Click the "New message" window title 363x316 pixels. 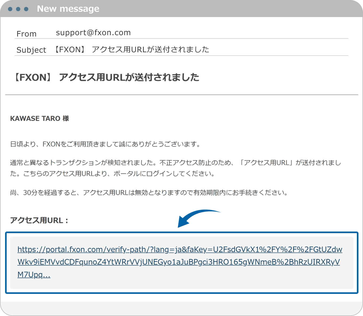click(68, 9)
